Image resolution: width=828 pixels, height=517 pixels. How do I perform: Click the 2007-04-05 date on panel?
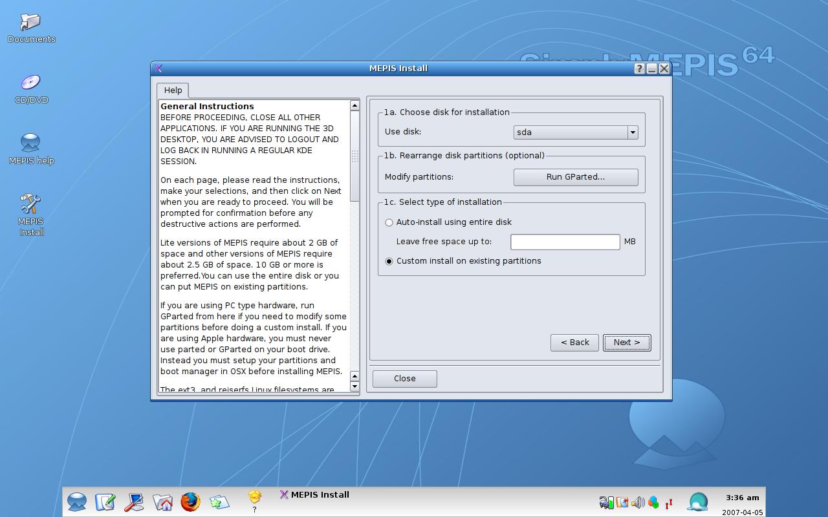[743, 512]
